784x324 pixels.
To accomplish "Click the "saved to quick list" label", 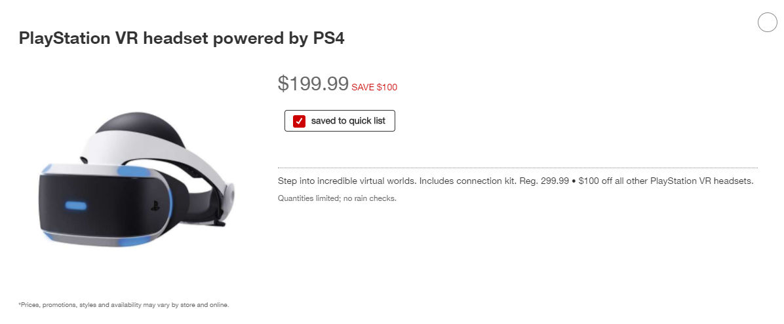I will 348,121.
